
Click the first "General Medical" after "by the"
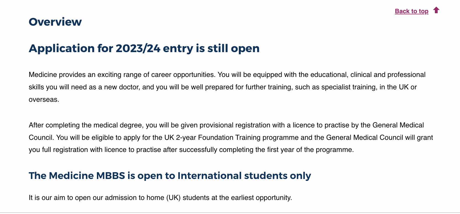(x=398, y=125)
